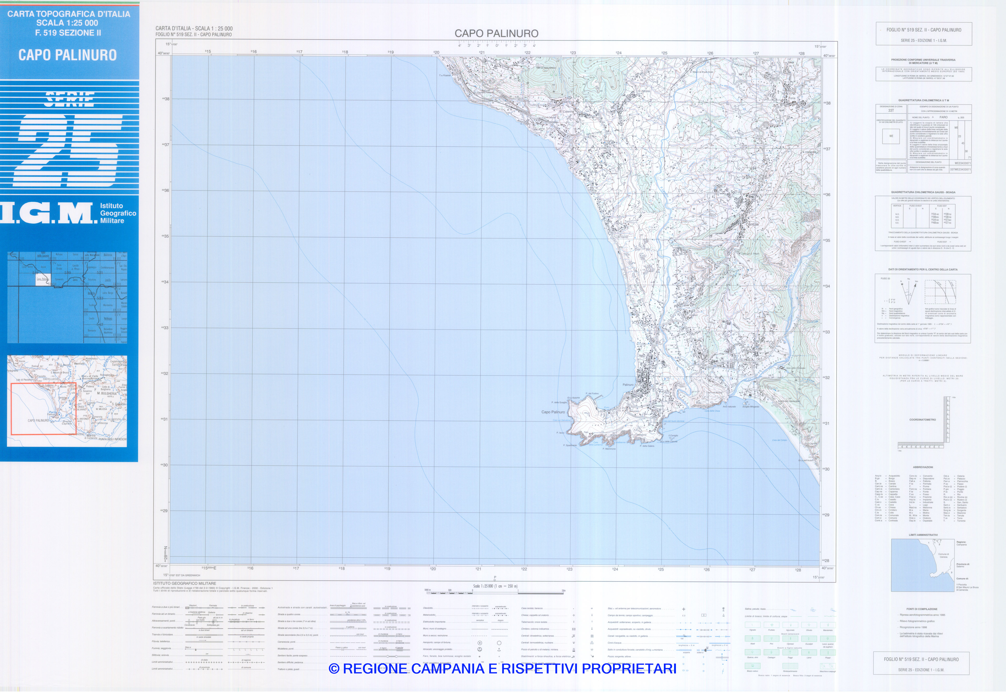The width and height of the screenshot is (1006, 694).
Task: Click the Mandorleto almond legend box
Action: 828,625
